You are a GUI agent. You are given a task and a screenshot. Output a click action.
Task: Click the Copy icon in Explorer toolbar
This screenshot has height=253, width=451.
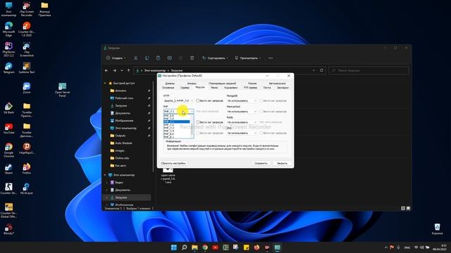pyautogui.click(x=147, y=58)
